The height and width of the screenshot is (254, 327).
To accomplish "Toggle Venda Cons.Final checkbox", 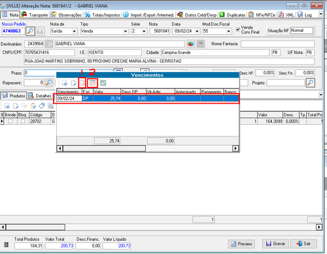I will pos(237,29).
